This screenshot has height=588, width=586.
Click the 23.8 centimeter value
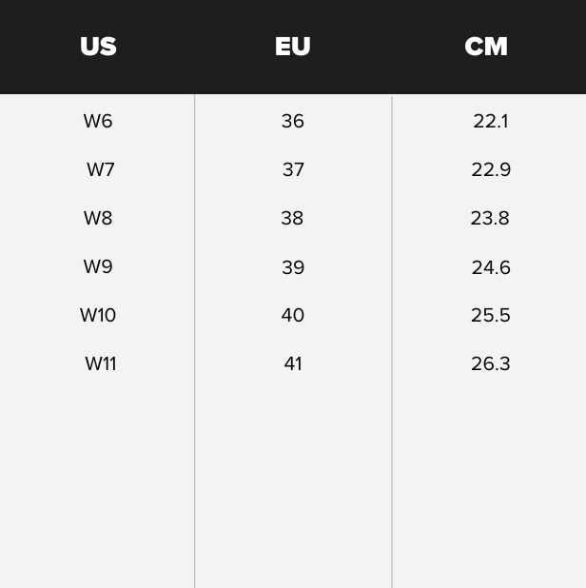click(x=490, y=218)
